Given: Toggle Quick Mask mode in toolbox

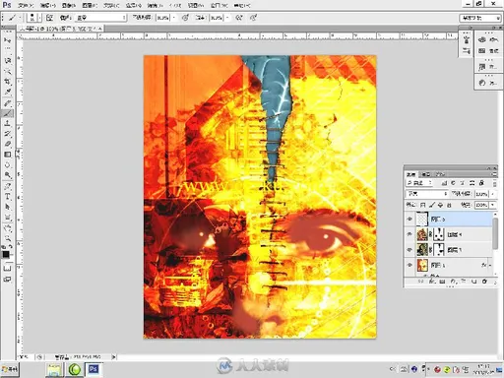Looking at the screenshot, I should 7,269.
